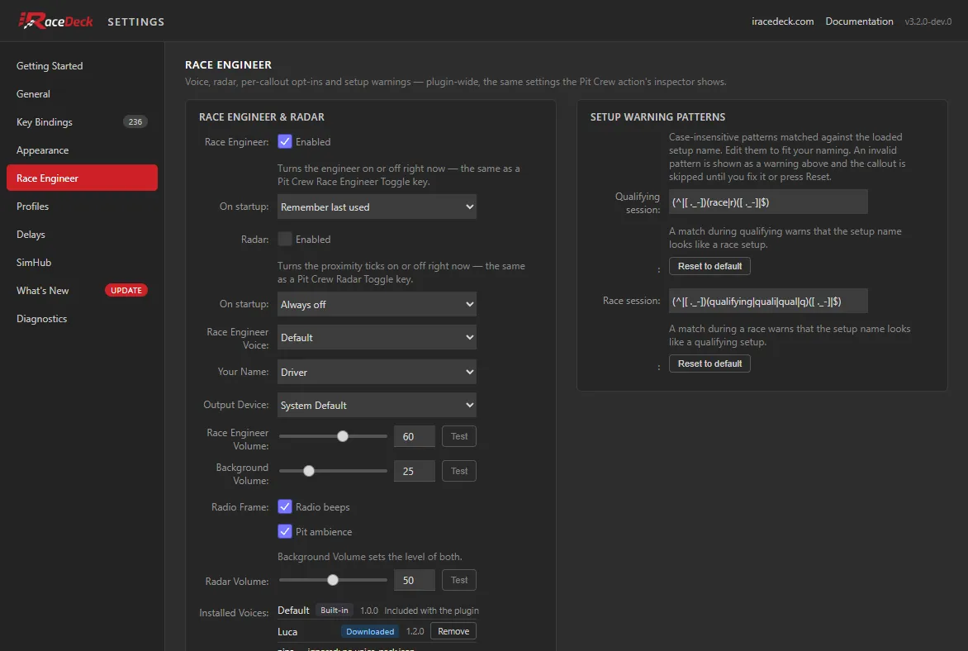
Task: Enable the Radar checkbox
Action: point(285,239)
